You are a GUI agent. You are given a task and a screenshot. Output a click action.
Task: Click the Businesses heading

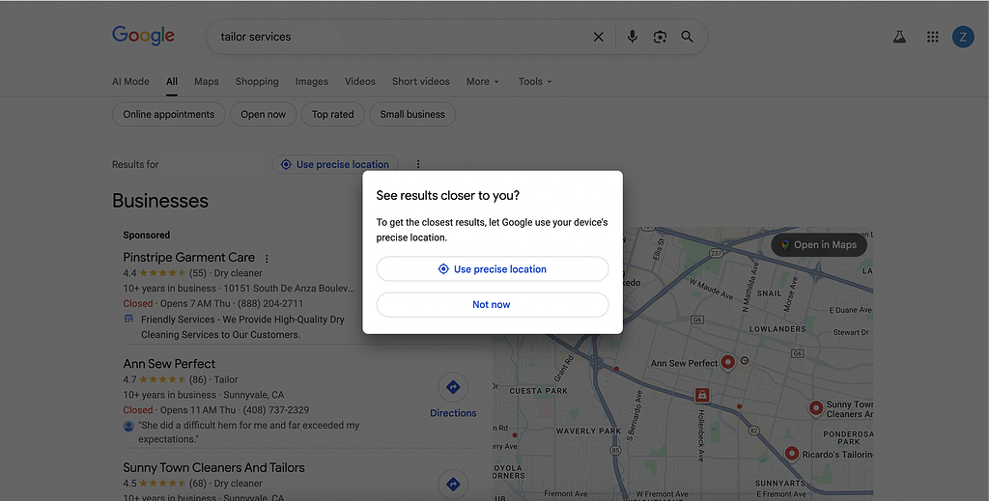[x=160, y=201]
